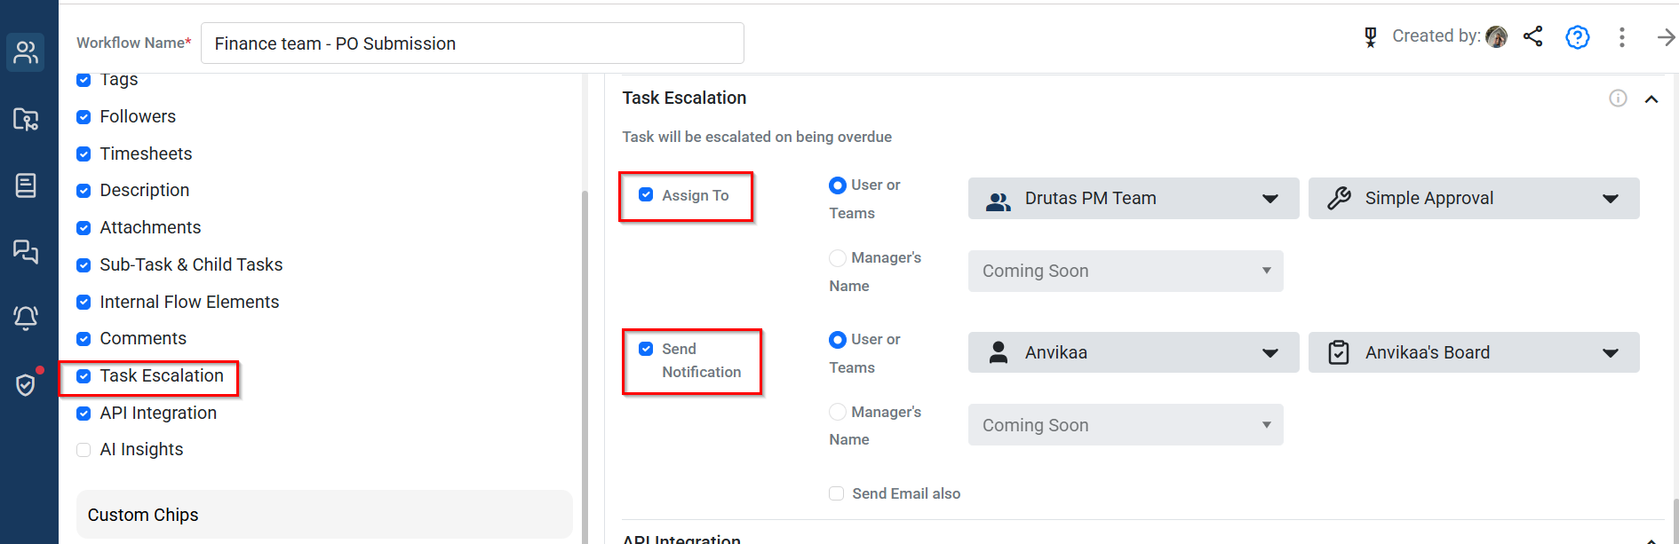Open the people icon in the left sidebar

tap(26, 52)
